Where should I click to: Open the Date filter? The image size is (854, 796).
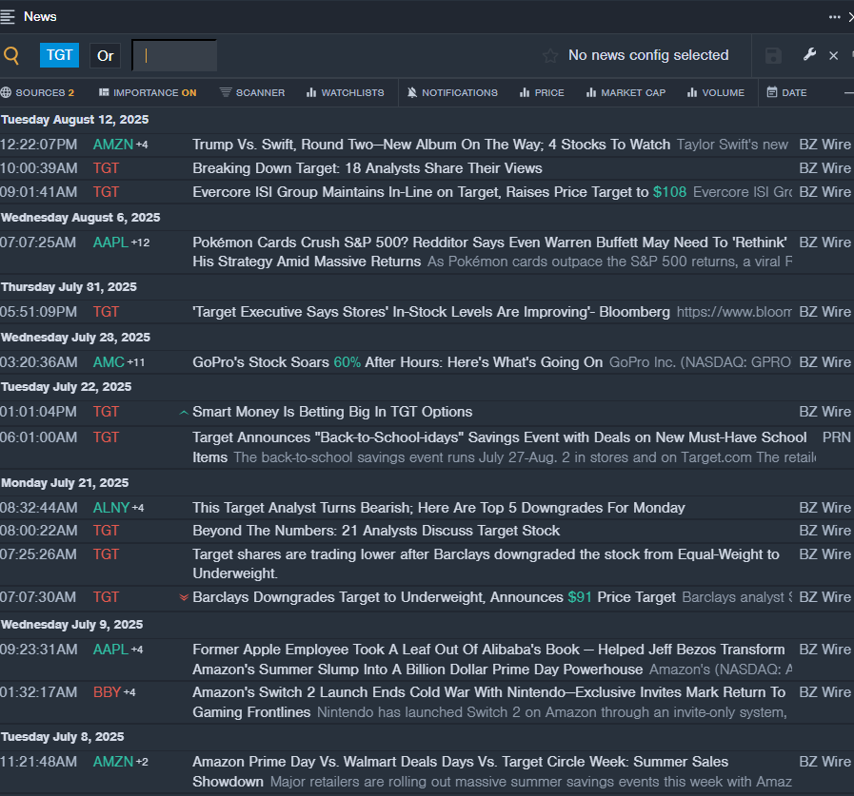pyautogui.click(x=787, y=92)
